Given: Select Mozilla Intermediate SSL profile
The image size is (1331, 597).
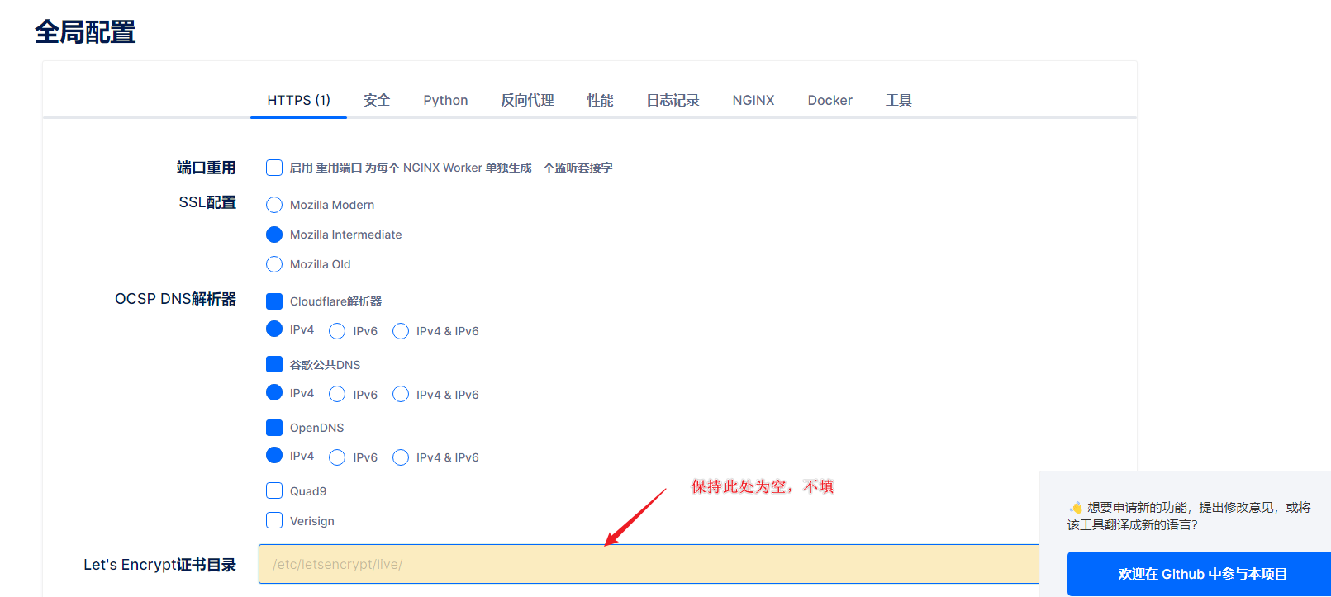Looking at the screenshot, I should pos(274,235).
